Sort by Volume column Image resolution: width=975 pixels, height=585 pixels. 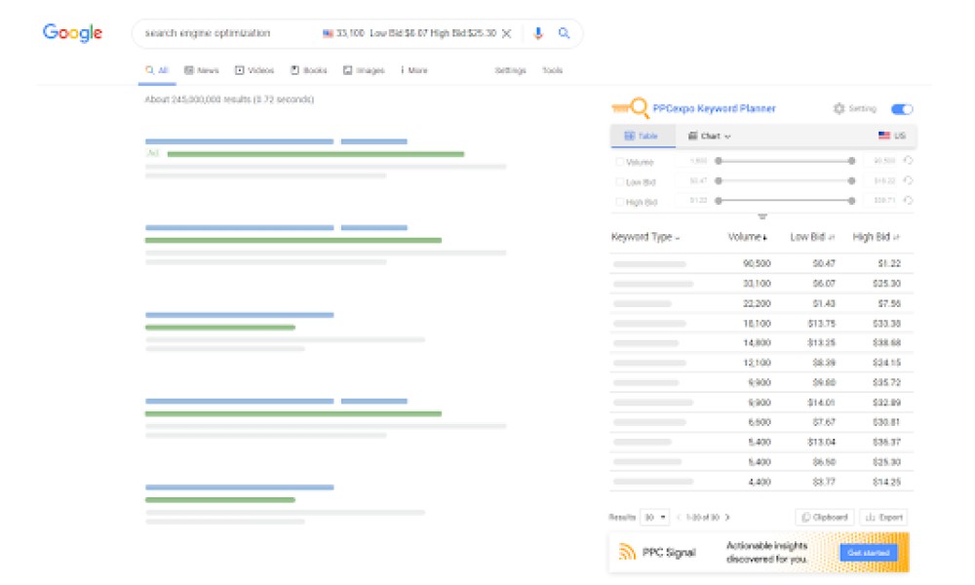pos(748,237)
